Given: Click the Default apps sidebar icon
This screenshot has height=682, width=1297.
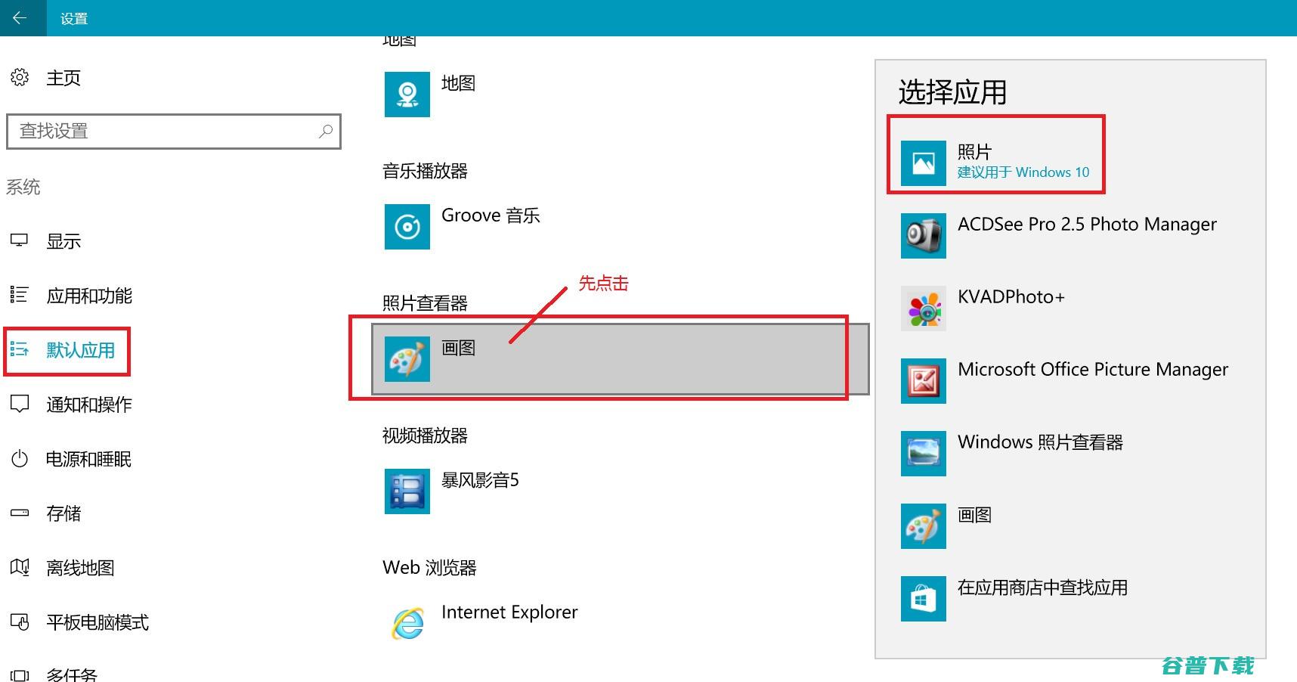Looking at the screenshot, I should [20, 349].
